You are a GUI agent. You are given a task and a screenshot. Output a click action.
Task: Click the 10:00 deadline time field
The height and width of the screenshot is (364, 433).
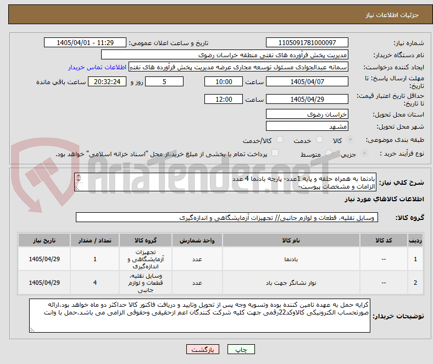[224, 81]
